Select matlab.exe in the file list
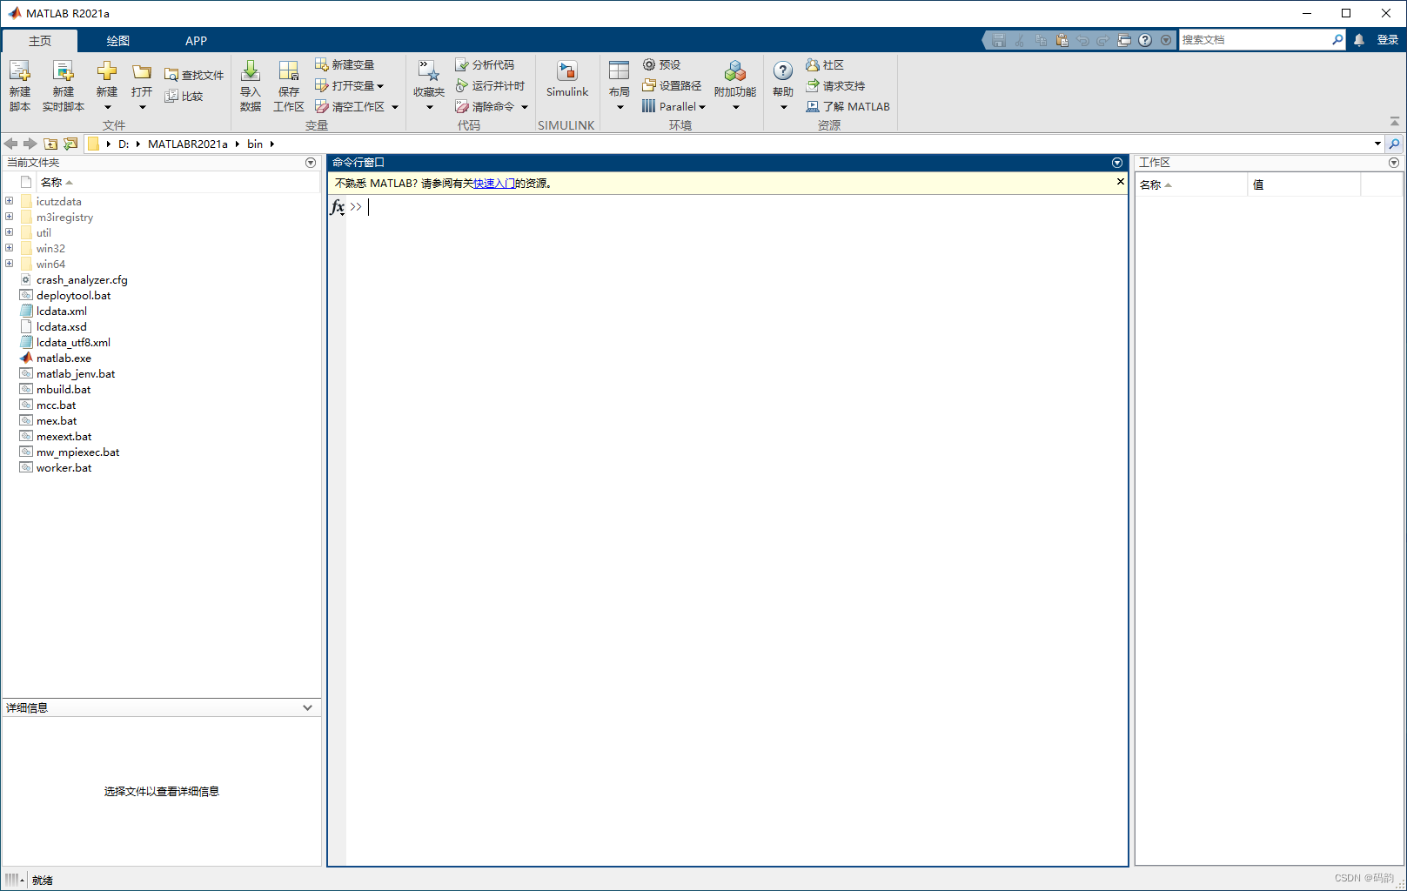The height and width of the screenshot is (891, 1407). [64, 358]
